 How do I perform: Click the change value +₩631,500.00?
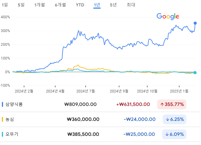(133, 104)
